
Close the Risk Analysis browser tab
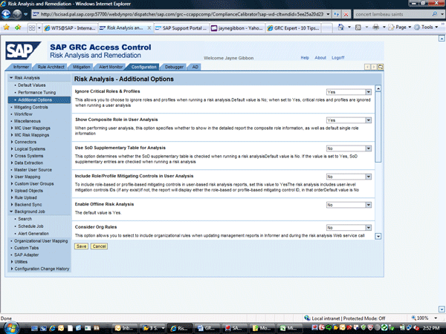pos(149,28)
